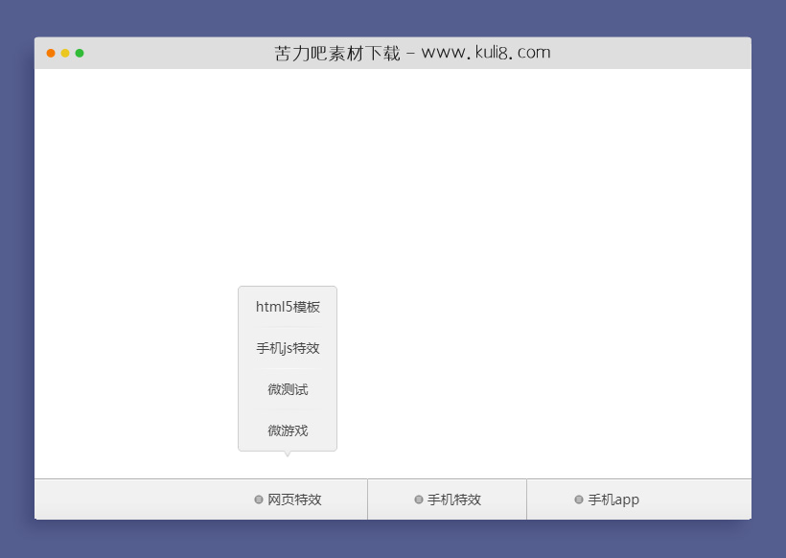Select the radio marker next to 手机特效
This screenshot has height=558, width=786.
coord(419,499)
